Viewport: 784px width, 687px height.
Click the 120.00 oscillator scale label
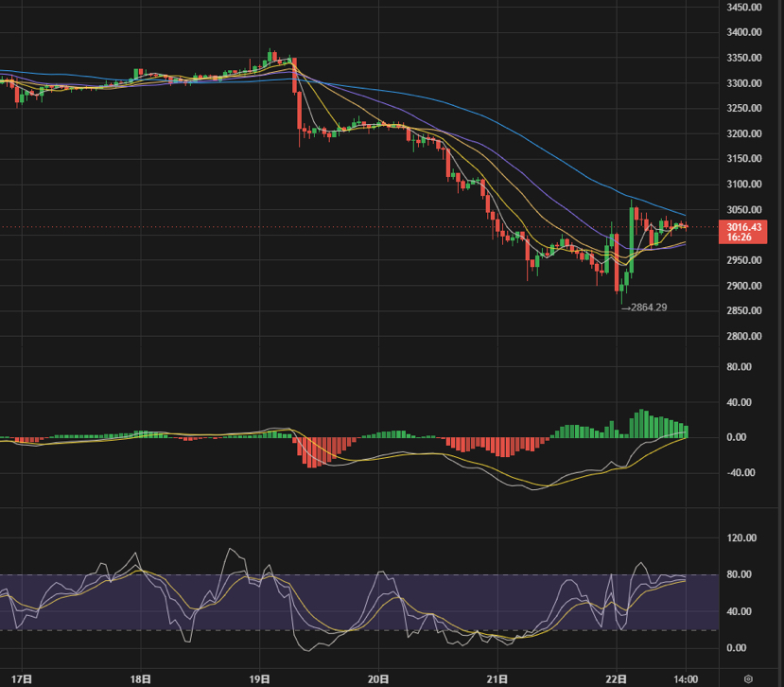pyautogui.click(x=744, y=538)
